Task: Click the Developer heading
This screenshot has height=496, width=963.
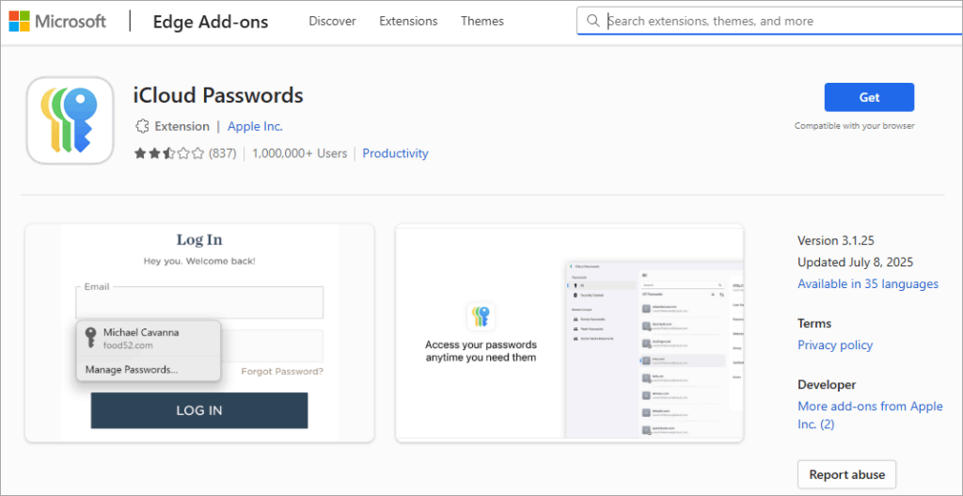Action: point(827,385)
